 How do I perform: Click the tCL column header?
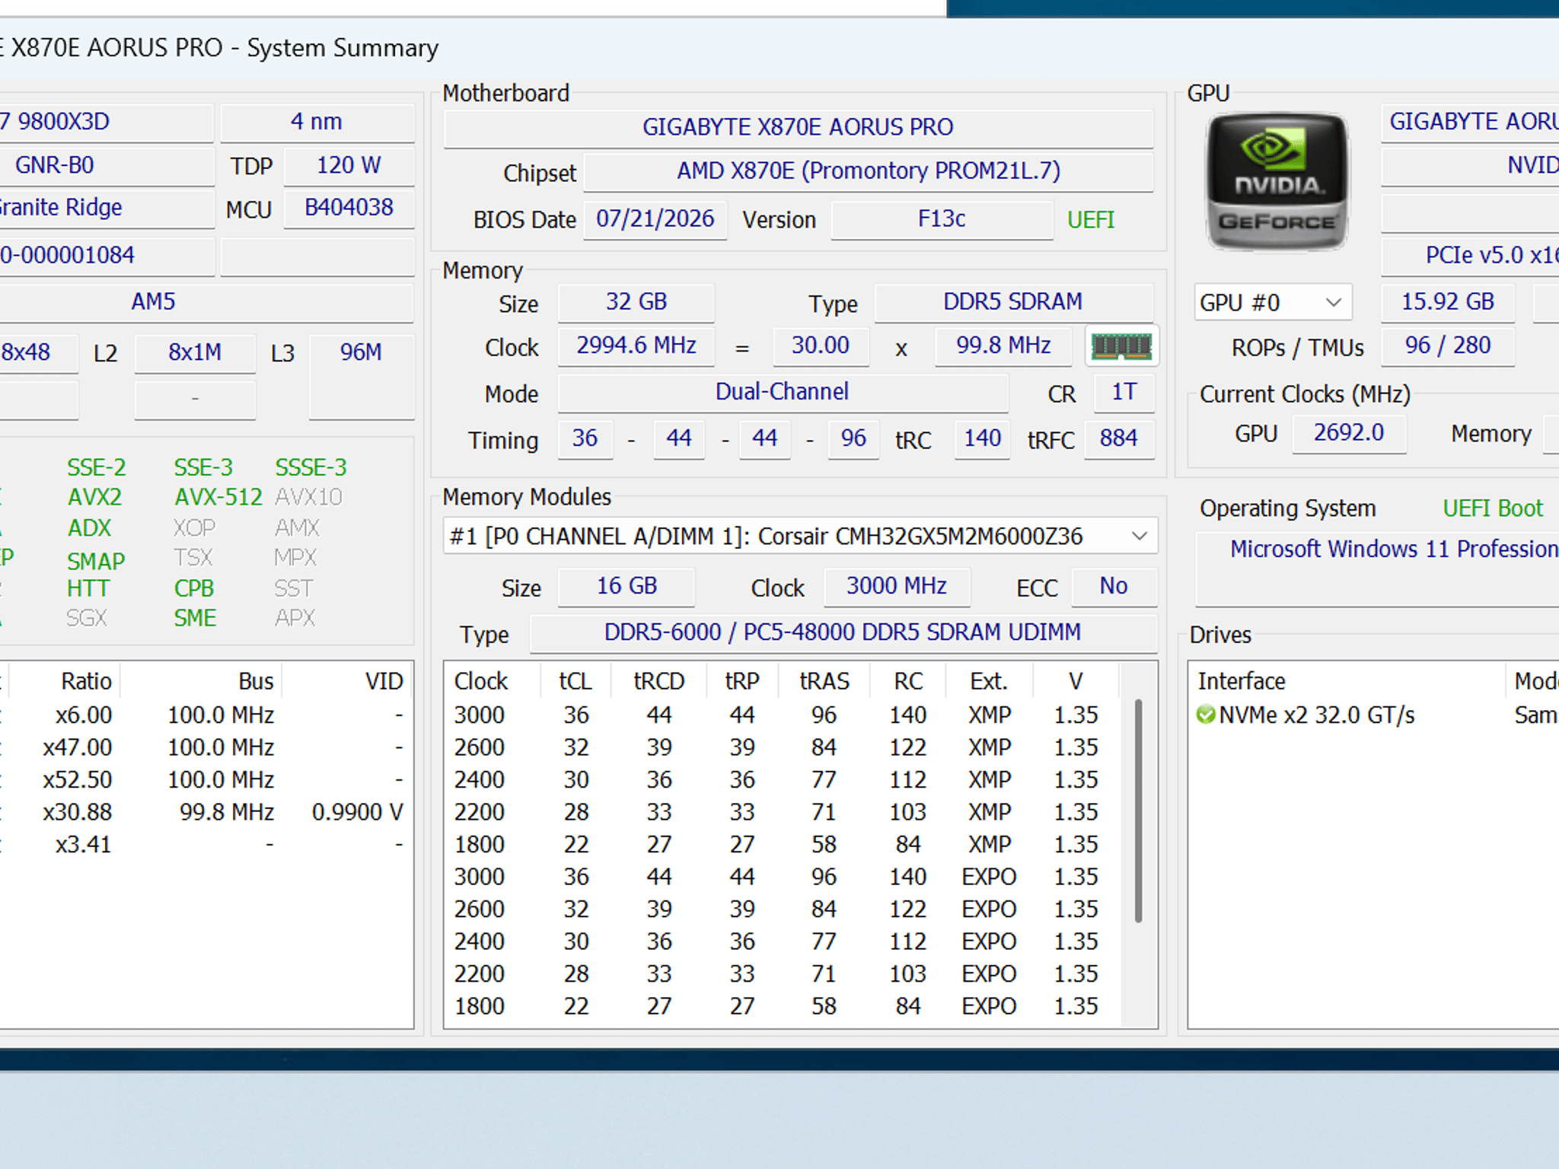(575, 681)
